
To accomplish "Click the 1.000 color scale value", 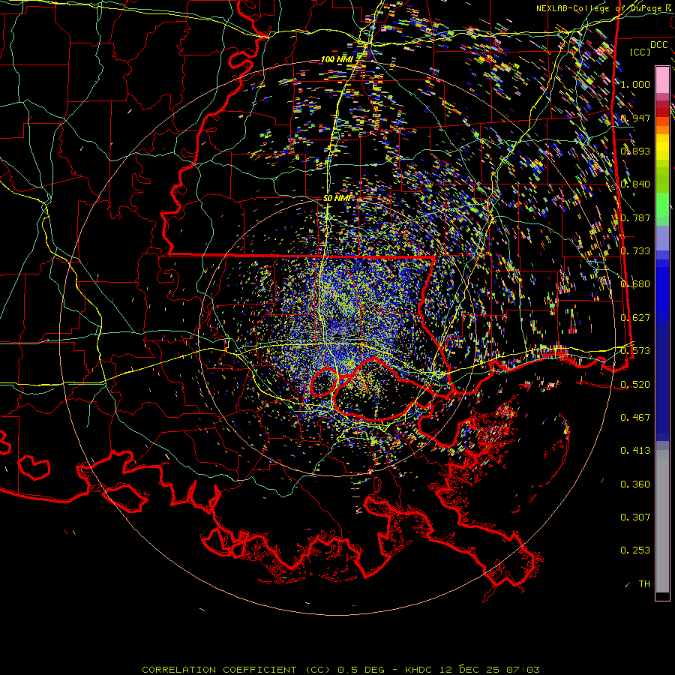I will click(x=635, y=84).
